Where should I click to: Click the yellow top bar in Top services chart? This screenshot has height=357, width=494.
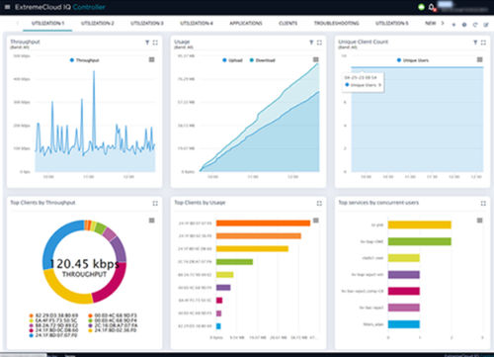(x=420, y=224)
